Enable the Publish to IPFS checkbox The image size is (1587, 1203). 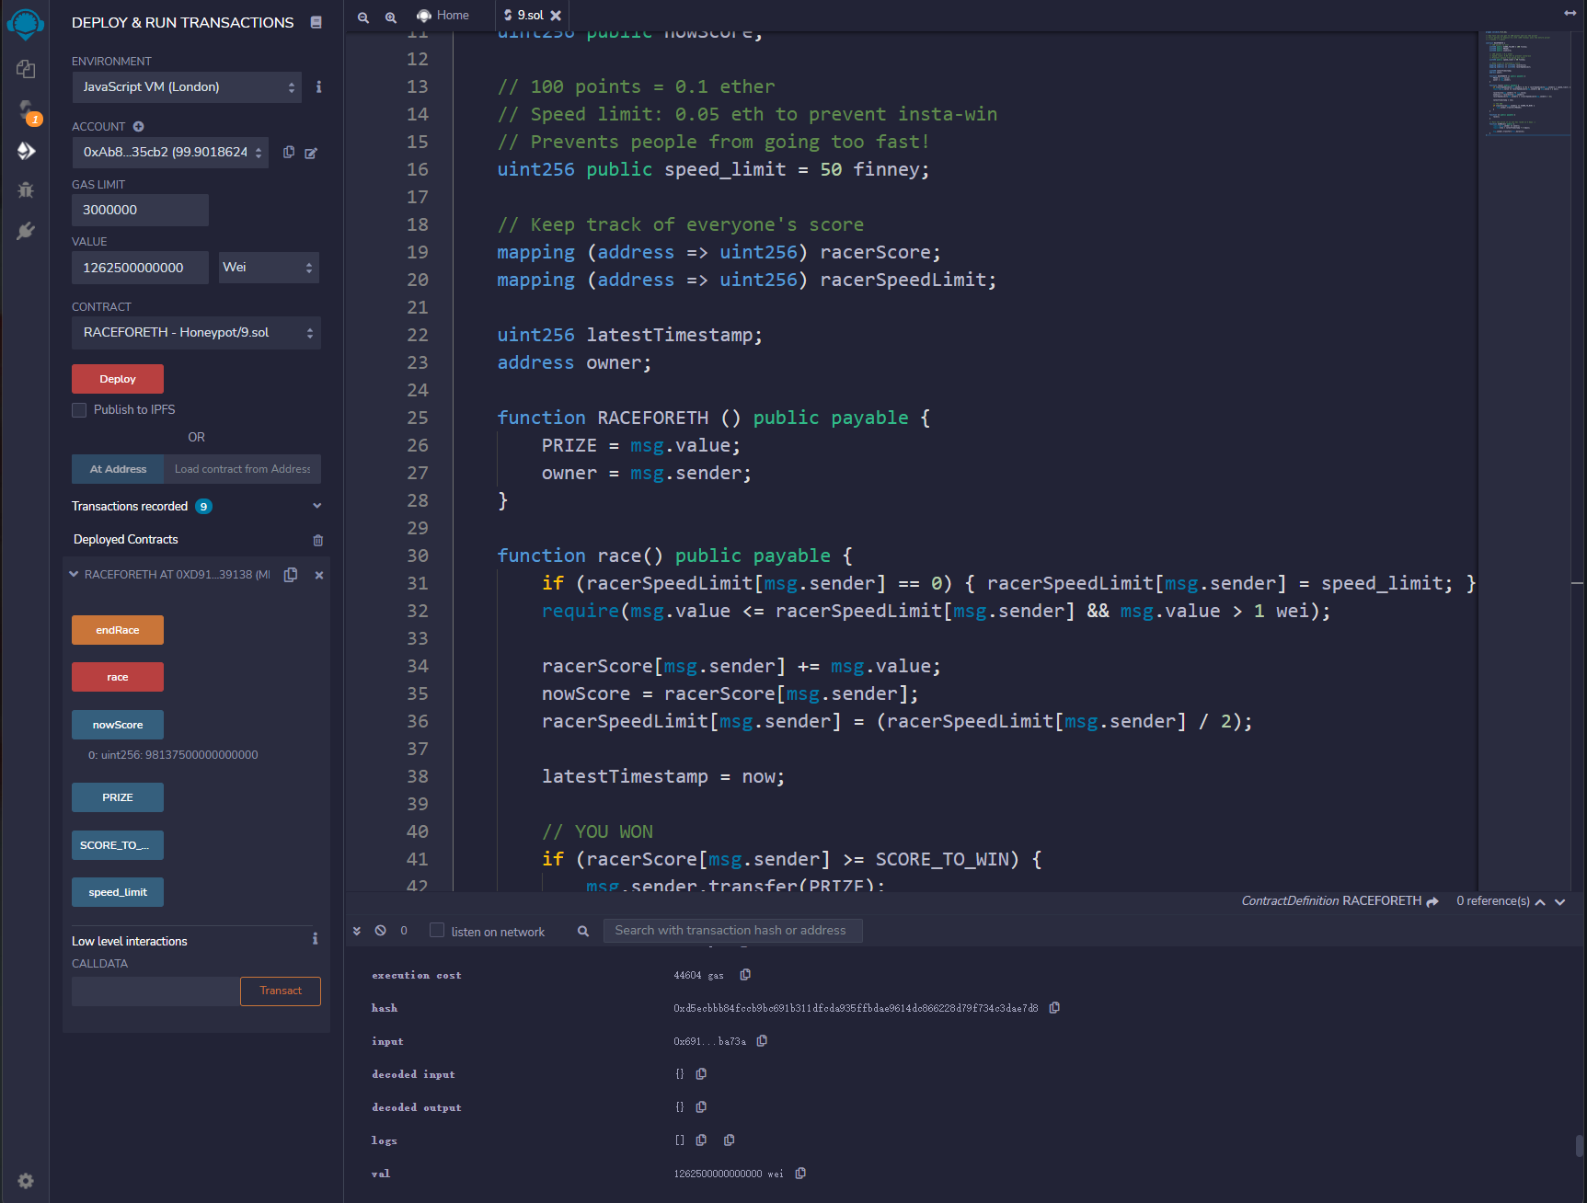coord(79,410)
